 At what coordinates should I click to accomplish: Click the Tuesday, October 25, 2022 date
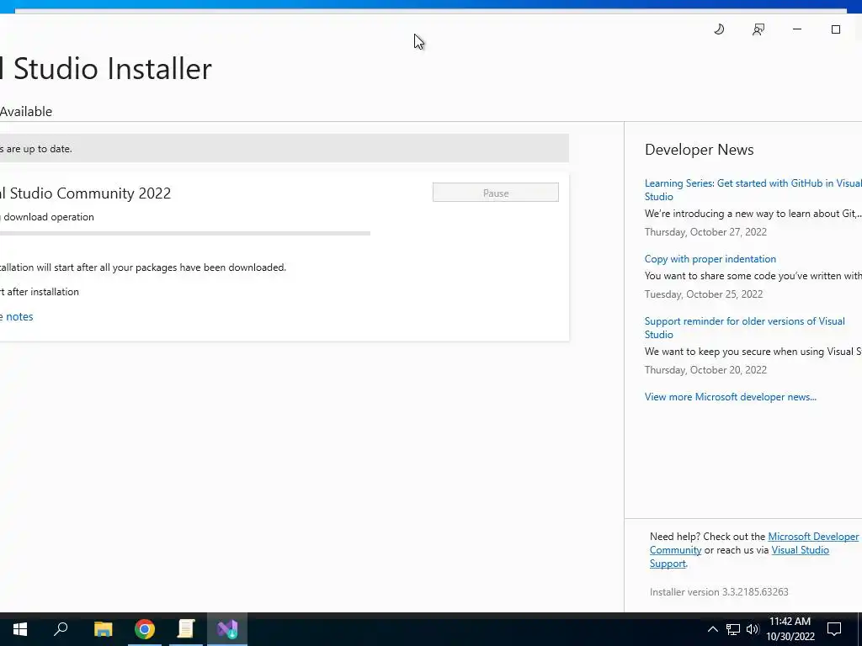(x=703, y=294)
